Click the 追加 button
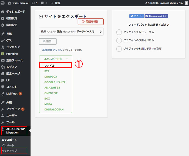Viewport: 189px width, 156px height. coord(48,41)
